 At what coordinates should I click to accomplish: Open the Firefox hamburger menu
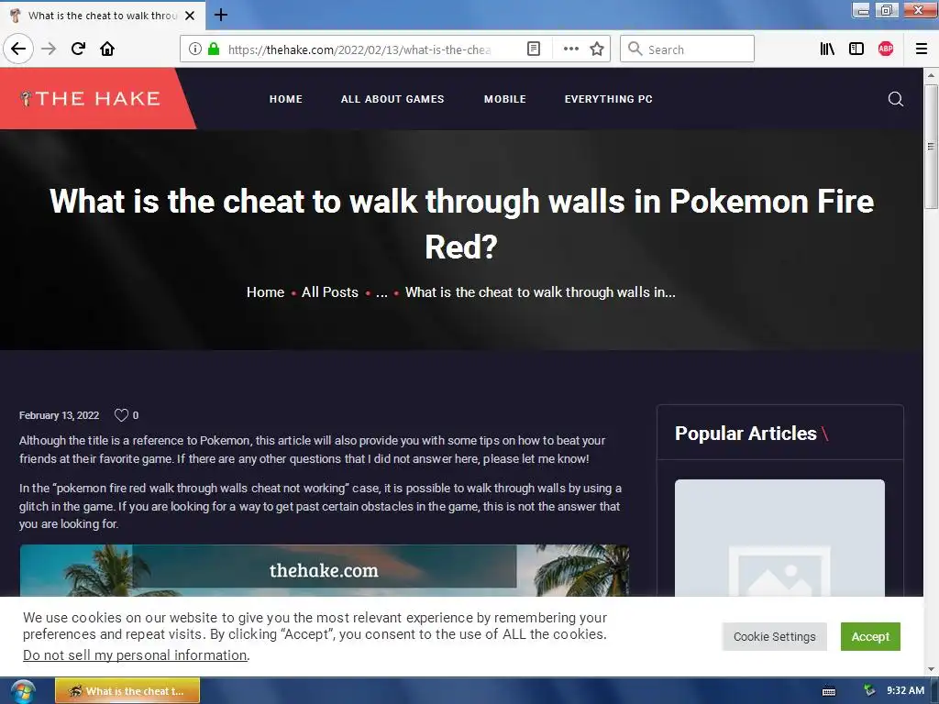[x=922, y=49]
